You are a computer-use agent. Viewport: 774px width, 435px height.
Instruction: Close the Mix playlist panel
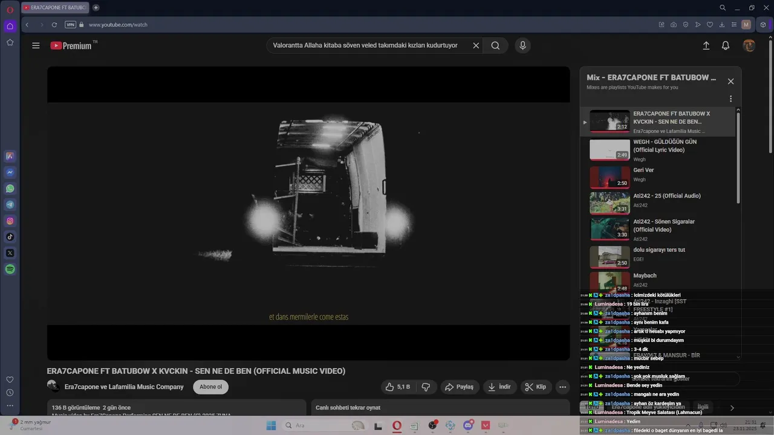pyautogui.click(x=730, y=82)
